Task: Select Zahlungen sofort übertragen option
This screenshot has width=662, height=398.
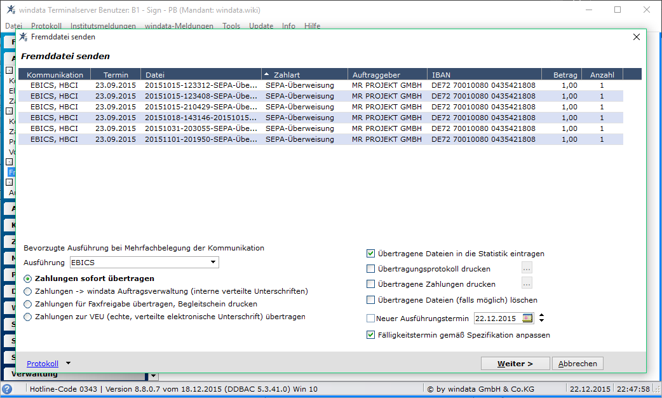Action: pyautogui.click(x=28, y=279)
